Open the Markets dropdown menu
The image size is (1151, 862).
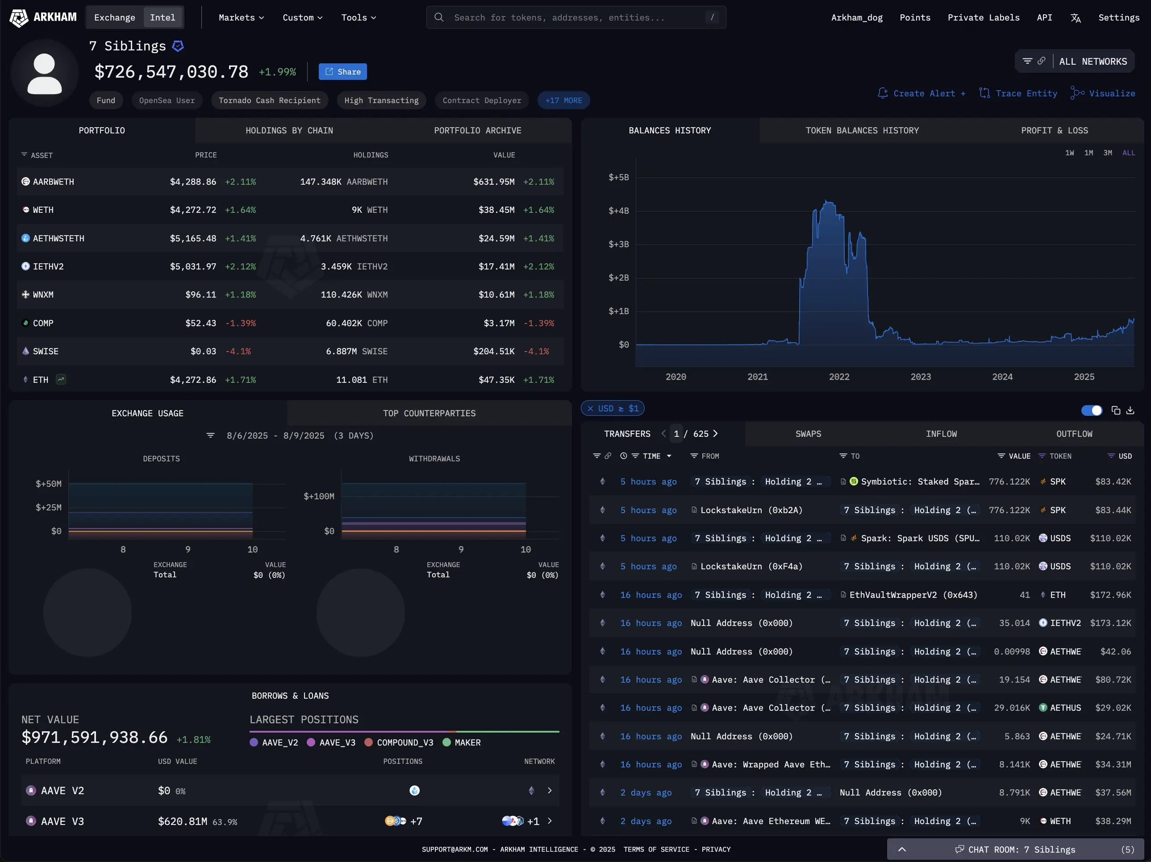[242, 17]
